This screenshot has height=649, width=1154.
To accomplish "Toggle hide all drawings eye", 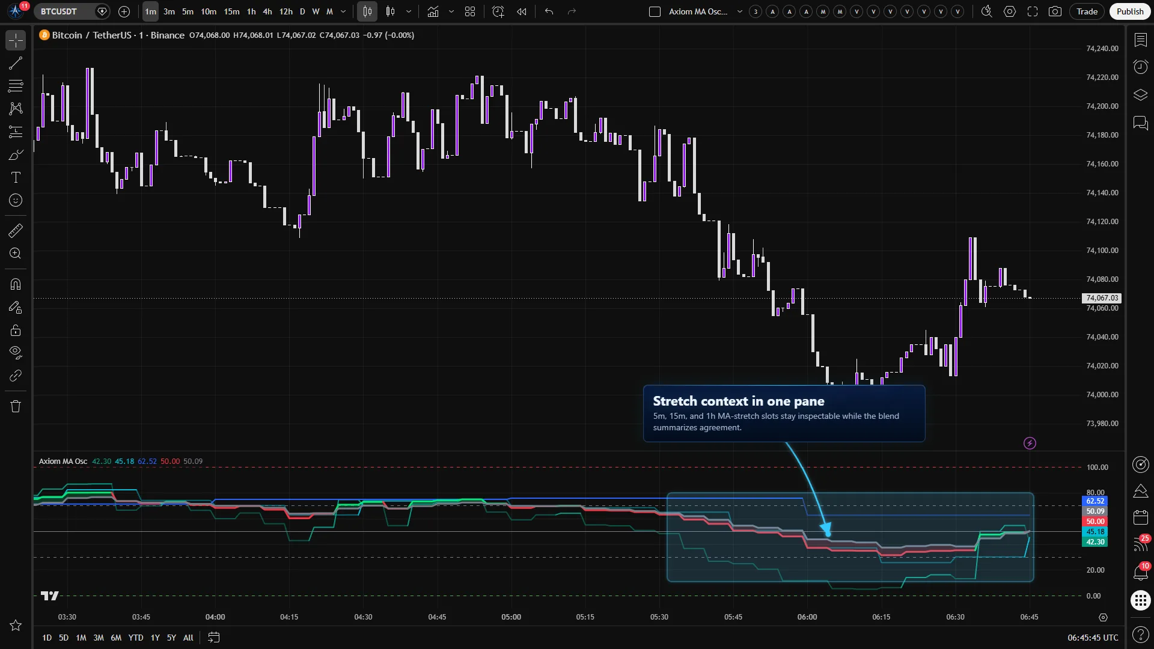I will (16, 353).
